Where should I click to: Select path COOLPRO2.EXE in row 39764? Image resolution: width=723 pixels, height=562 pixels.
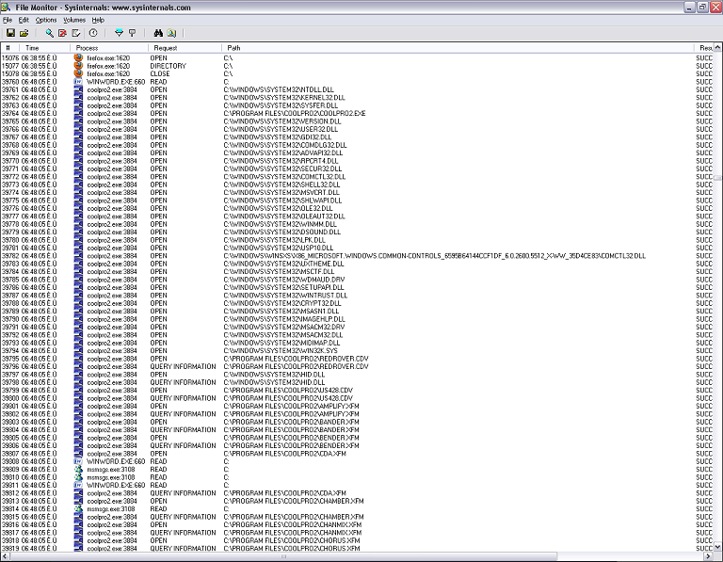point(294,113)
